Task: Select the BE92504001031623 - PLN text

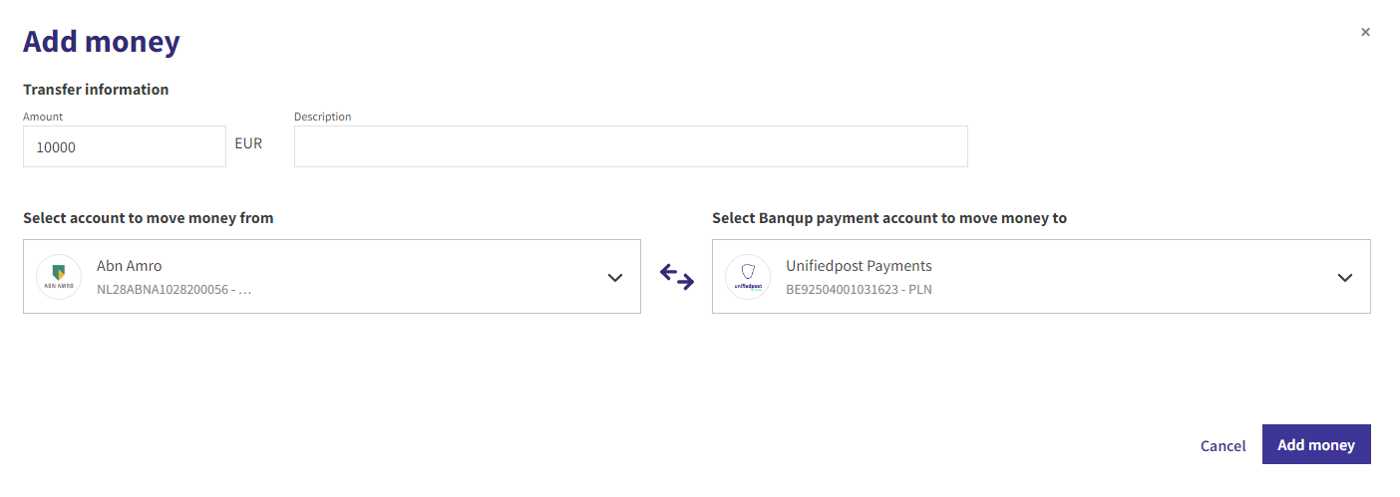Action: click(859, 290)
